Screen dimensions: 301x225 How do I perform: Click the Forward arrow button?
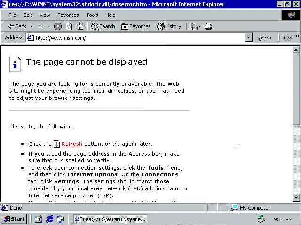pos(40,26)
